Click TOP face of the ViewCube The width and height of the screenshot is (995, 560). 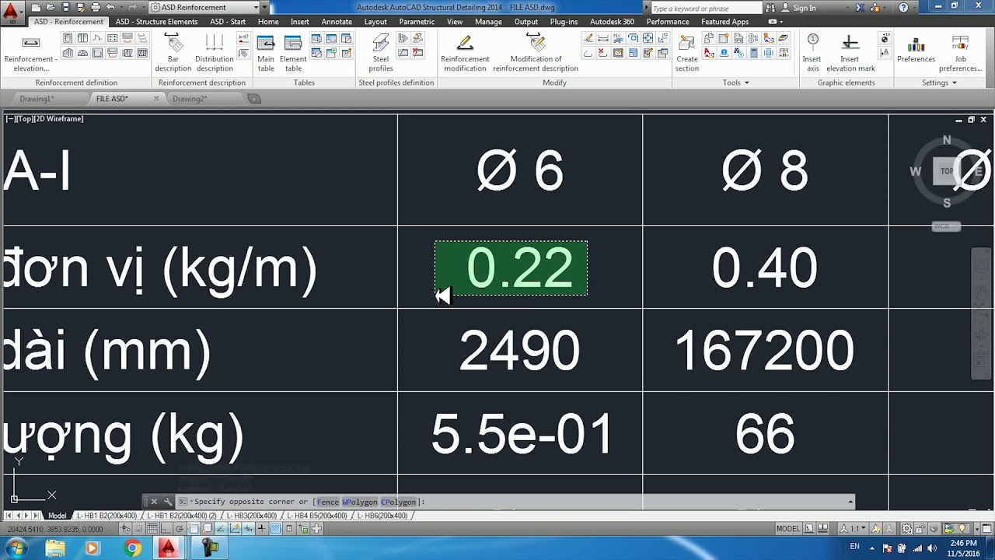tap(946, 171)
